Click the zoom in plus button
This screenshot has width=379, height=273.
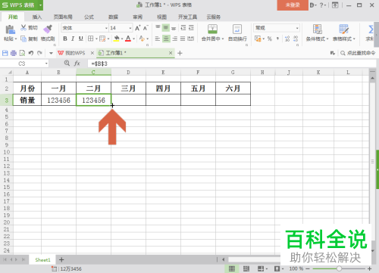[x=369, y=268]
